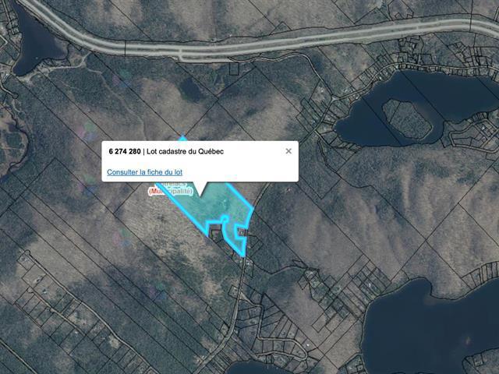Open the Consulter la fiche du lot link
Image resolution: width=499 pixels, height=374 pixels.
[144, 172]
